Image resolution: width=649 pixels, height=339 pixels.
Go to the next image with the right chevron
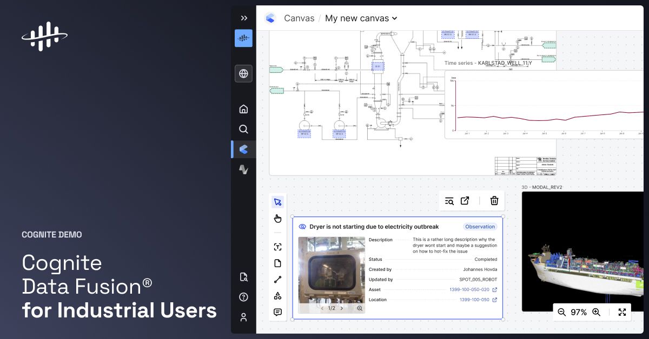(x=342, y=309)
